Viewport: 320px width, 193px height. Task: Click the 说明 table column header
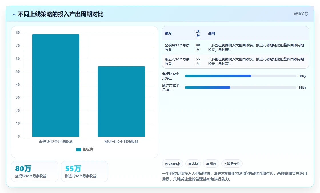point(211,34)
